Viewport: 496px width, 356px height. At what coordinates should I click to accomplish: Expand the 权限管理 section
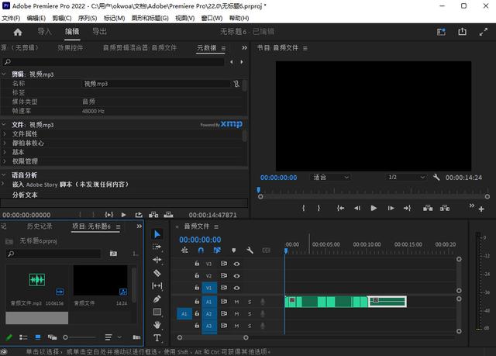[x=5, y=161]
